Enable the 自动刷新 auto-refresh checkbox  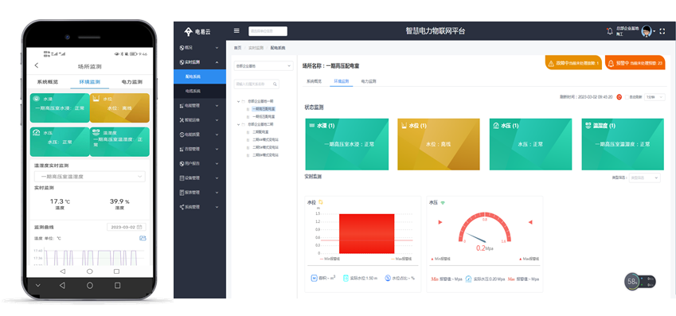click(627, 97)
